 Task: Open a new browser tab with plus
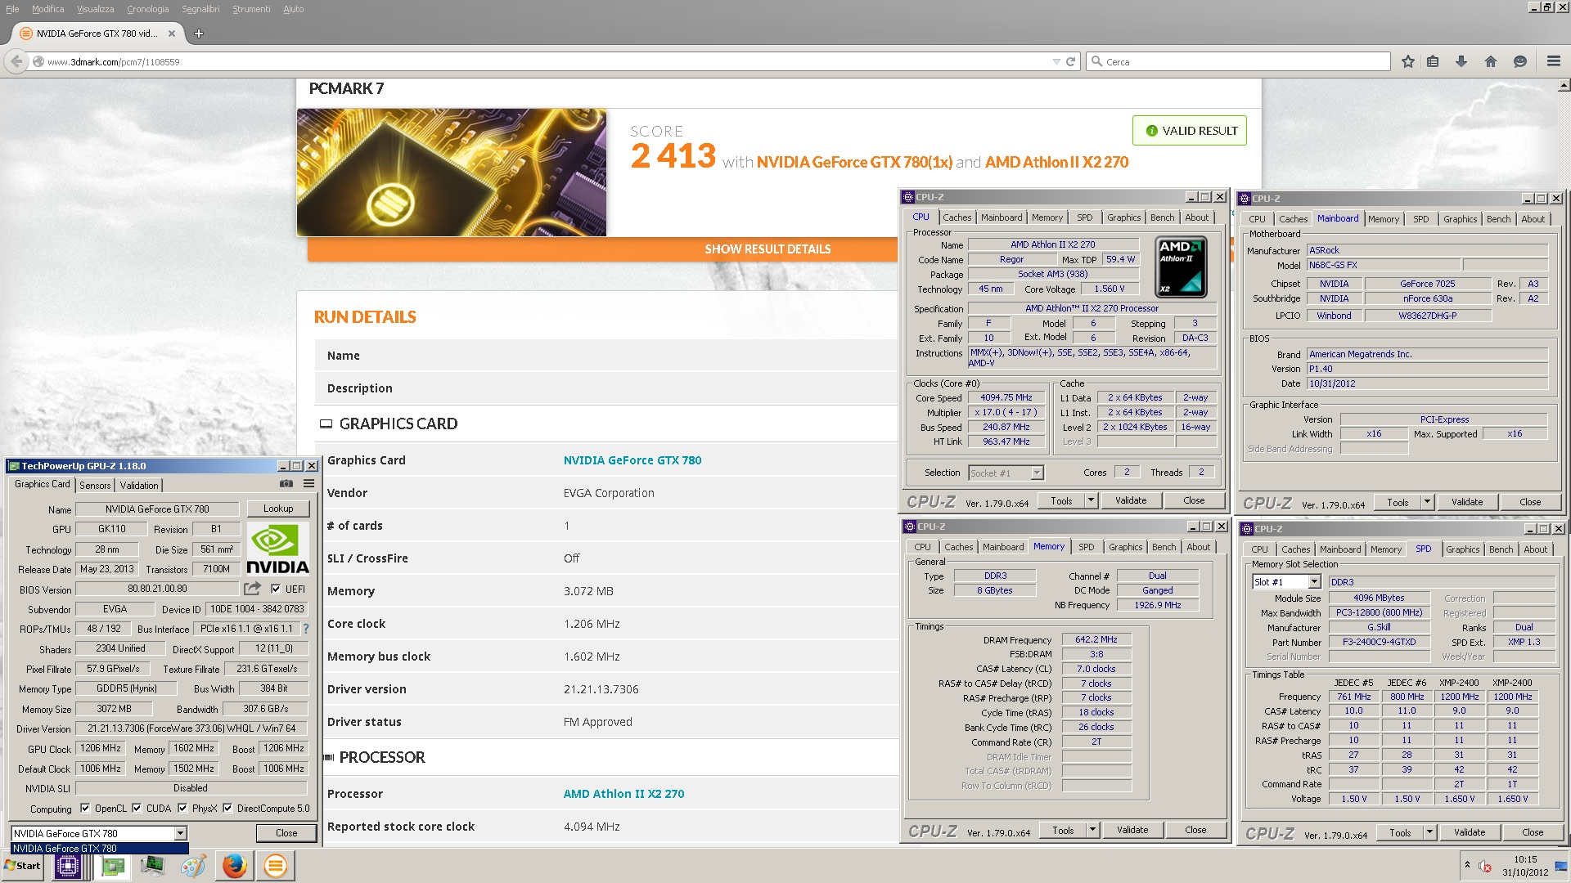point(199,34)
